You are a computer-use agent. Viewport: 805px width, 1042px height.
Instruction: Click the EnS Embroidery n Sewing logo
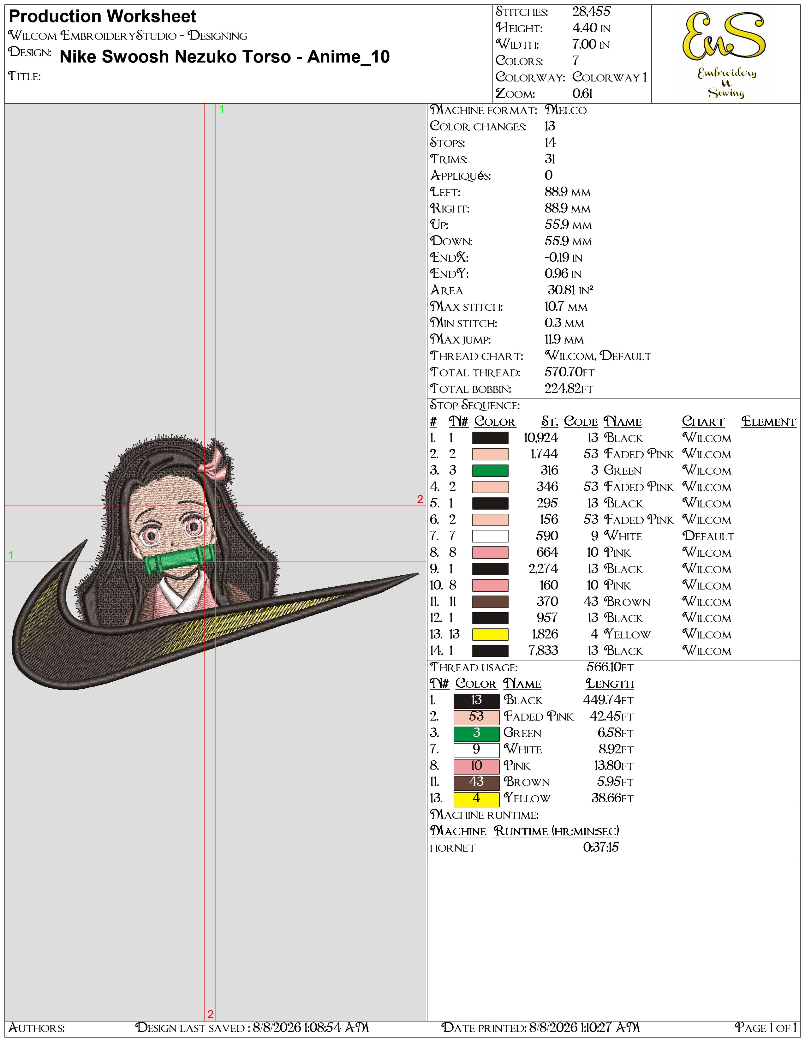coord(725,55)
